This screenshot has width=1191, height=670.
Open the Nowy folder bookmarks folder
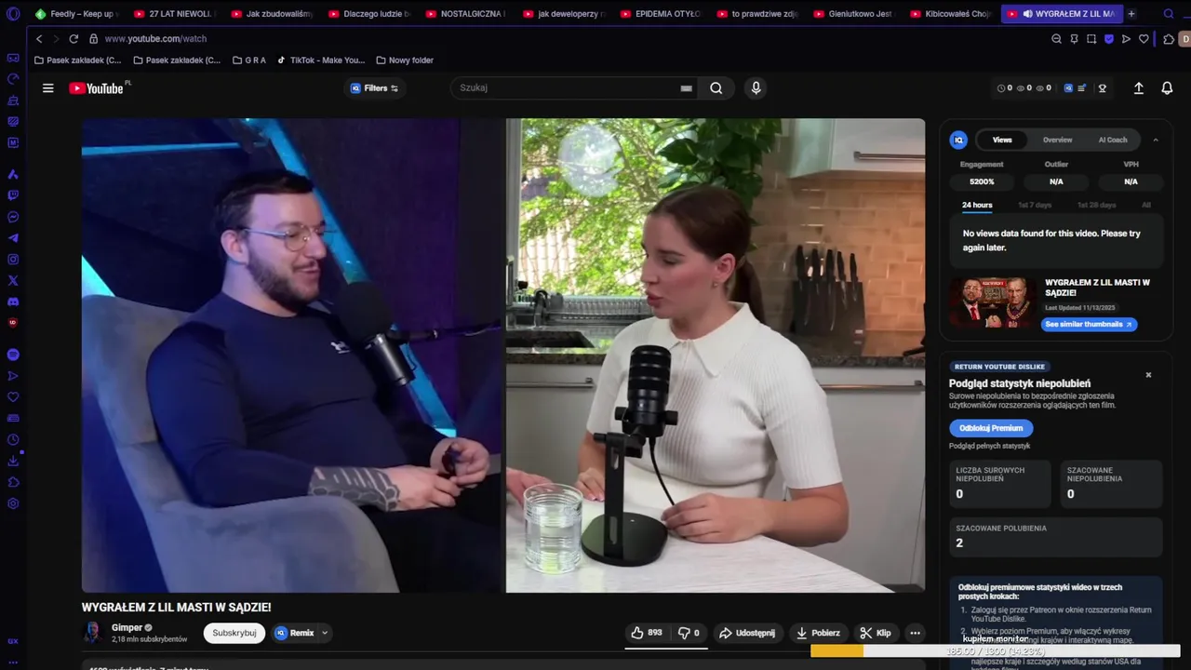(405, 60)
